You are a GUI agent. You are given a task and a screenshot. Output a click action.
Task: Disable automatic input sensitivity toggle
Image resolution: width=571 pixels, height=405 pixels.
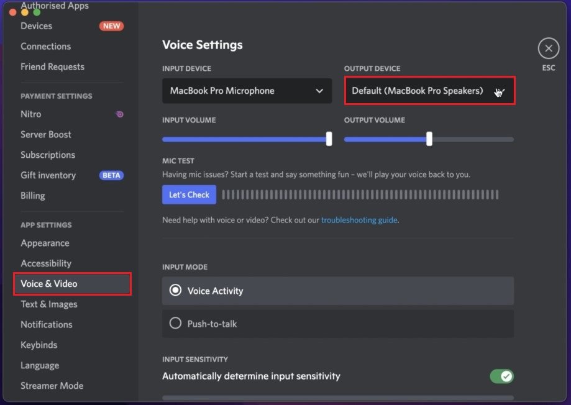(x=501, y=376)
